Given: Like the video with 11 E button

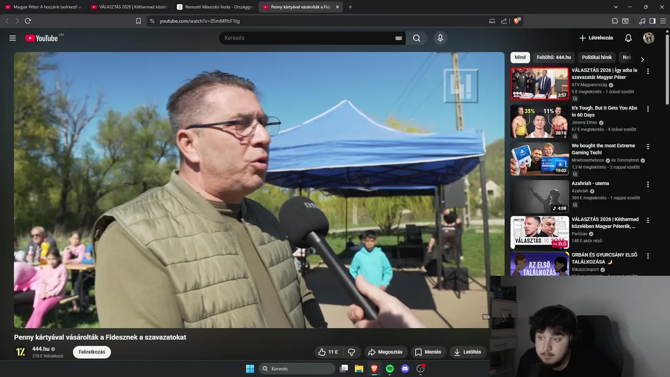Looking at the screenshot, I should (x=328, y=352).
